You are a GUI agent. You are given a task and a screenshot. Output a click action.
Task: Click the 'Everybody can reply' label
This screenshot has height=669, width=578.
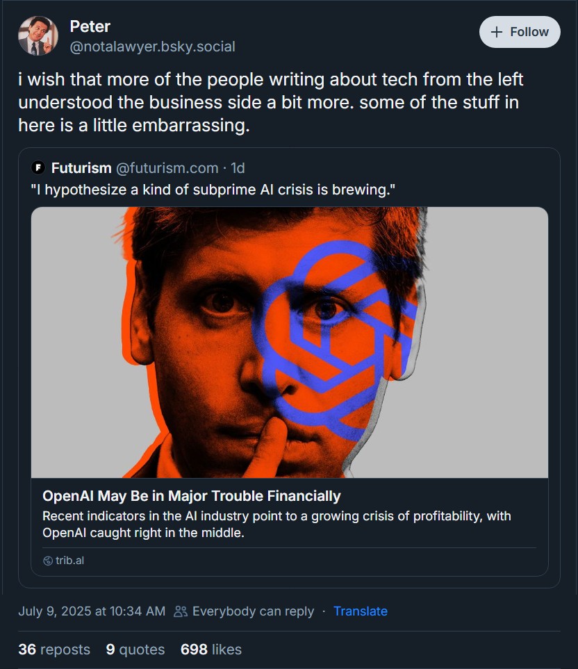pyautogui.click(x=253, y=611)
